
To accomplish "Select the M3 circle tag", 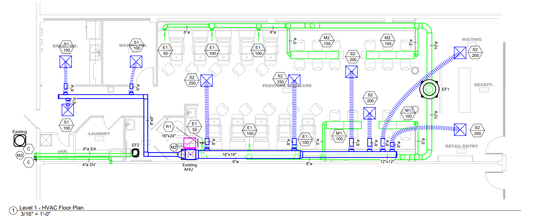I will pos(20,155).
